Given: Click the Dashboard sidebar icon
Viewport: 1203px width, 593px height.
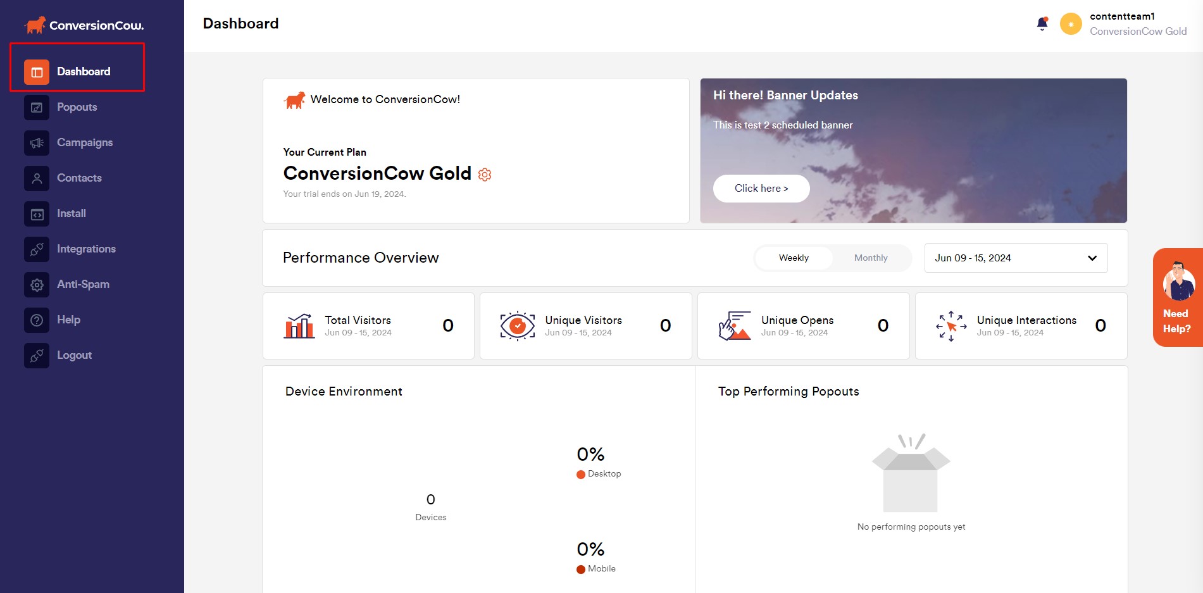Looking at the screenshot, I should 37,72.
